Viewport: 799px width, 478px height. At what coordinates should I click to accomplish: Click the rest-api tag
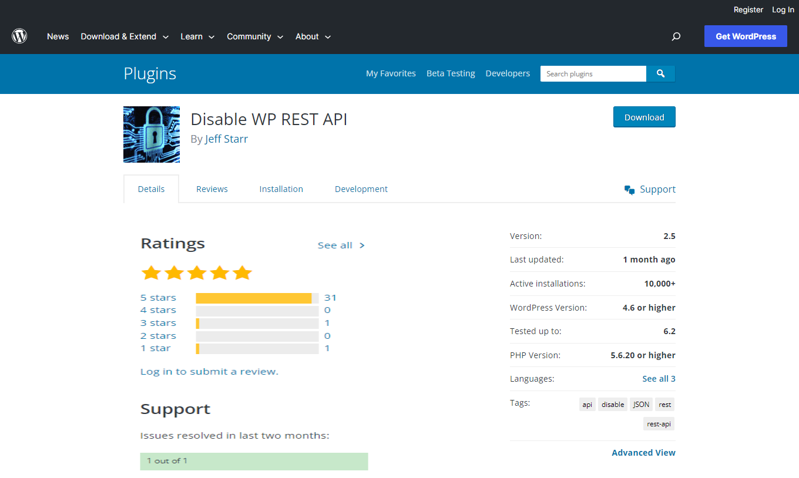659,424
